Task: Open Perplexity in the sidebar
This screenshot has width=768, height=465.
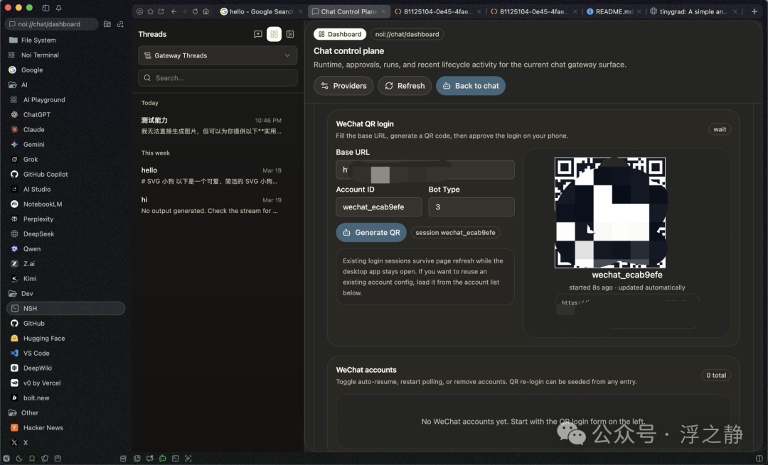Action: [38, 219]
